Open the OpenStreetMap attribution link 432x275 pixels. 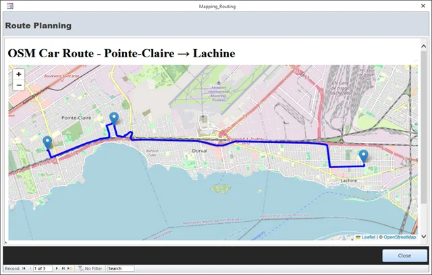400,237
